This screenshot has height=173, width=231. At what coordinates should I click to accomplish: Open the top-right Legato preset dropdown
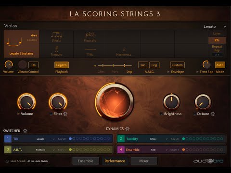[x=215, y=26]
